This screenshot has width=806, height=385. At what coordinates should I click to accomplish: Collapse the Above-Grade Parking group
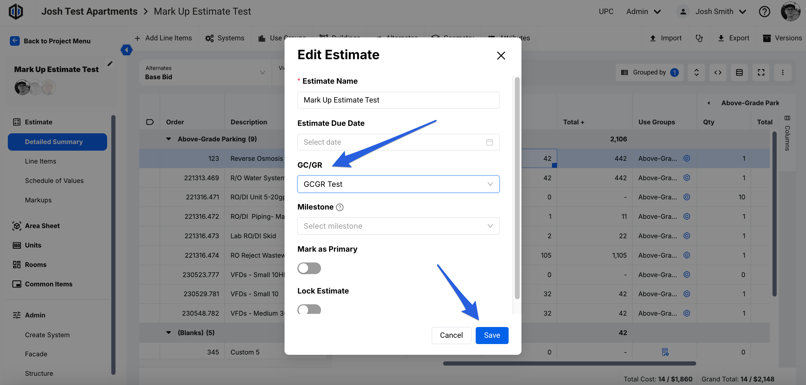(x=169, y=139)
